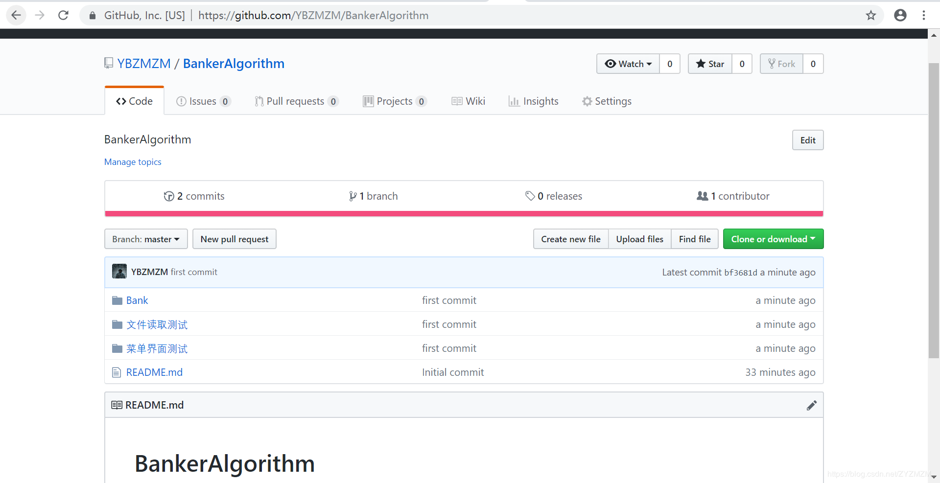Click the YBZMZM author name in commit bar
This screenshot has height=483, width=940.
149,272
